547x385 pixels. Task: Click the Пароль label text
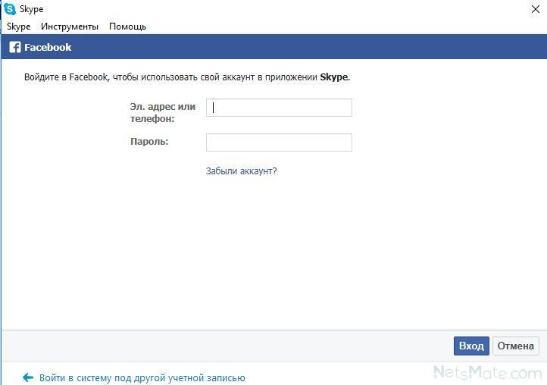pos(148,142)
